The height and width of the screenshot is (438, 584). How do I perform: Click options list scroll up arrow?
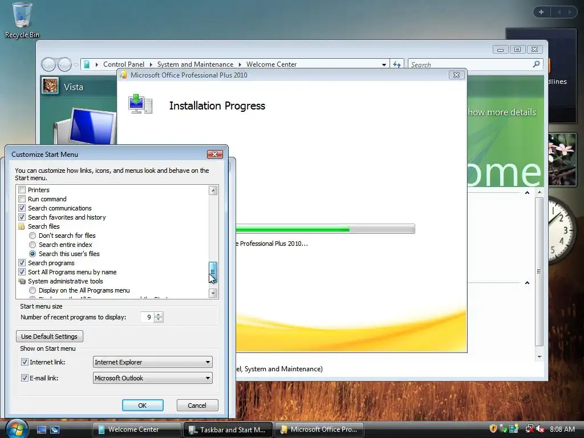(213, 190)
